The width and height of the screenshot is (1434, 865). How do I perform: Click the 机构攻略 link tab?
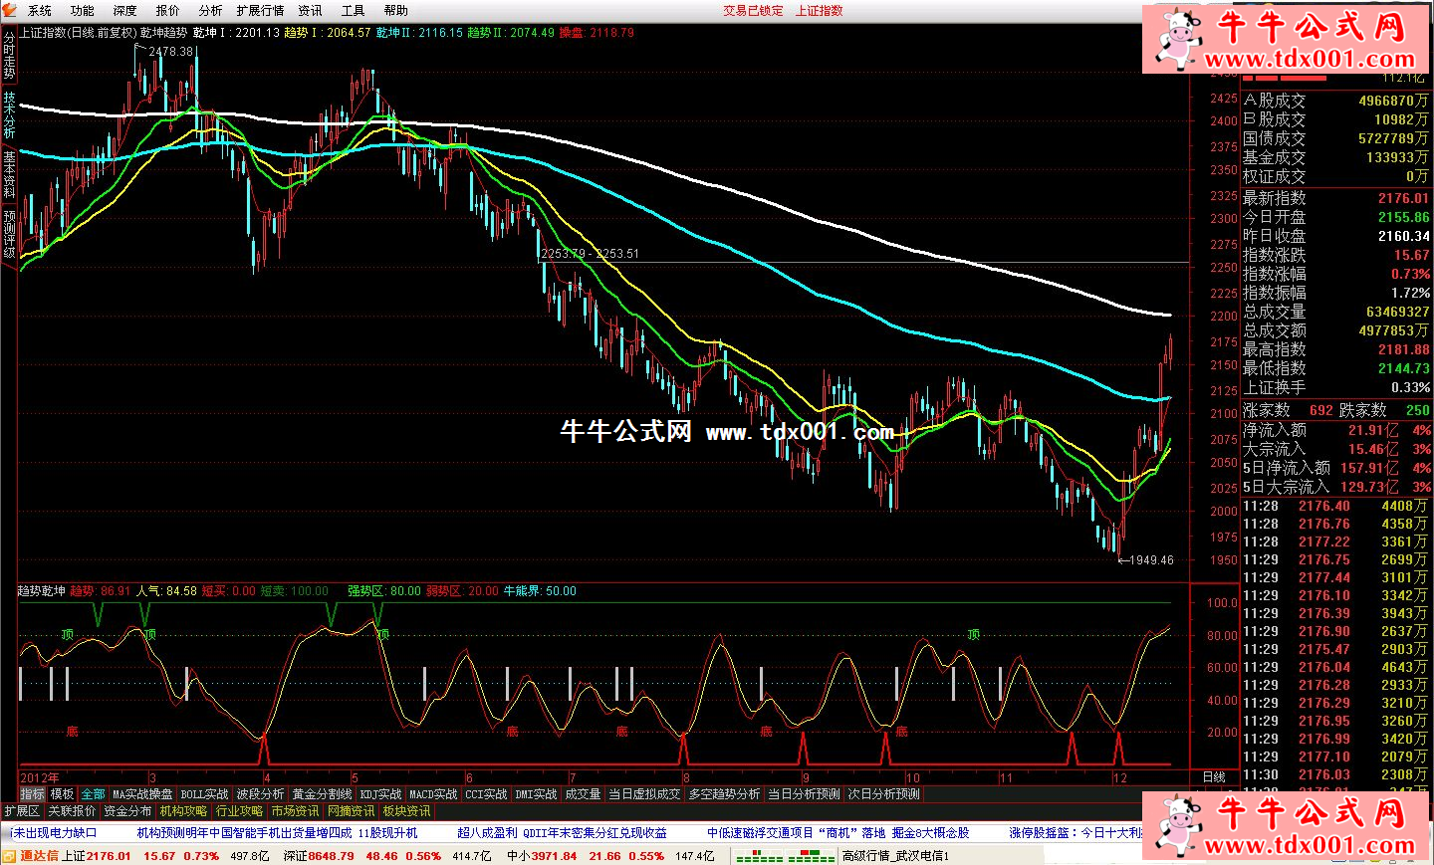point(184,811)
